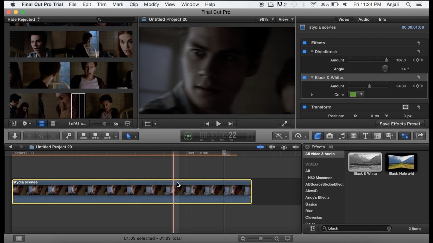Open the Photos browser camera icon
This screenshot has width=433, height=243.
329,136
